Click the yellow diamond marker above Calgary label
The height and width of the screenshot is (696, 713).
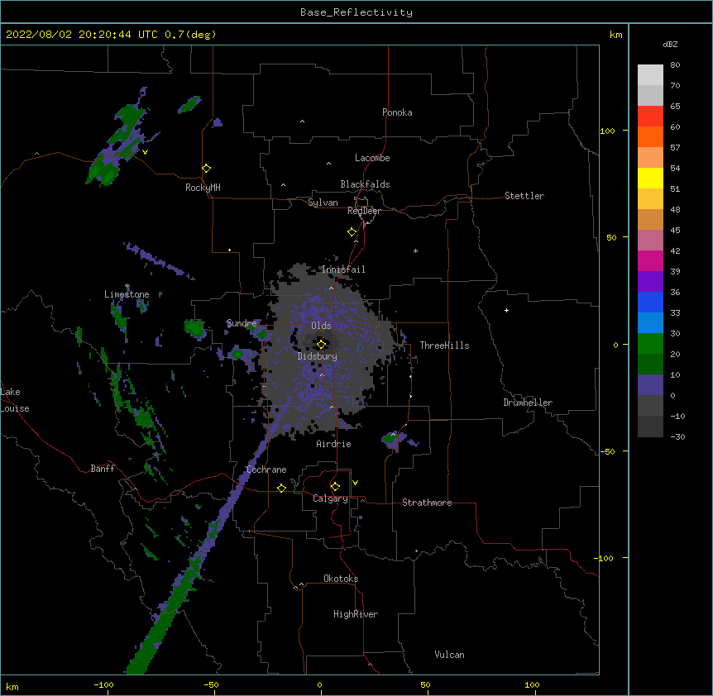pos(335,487)
